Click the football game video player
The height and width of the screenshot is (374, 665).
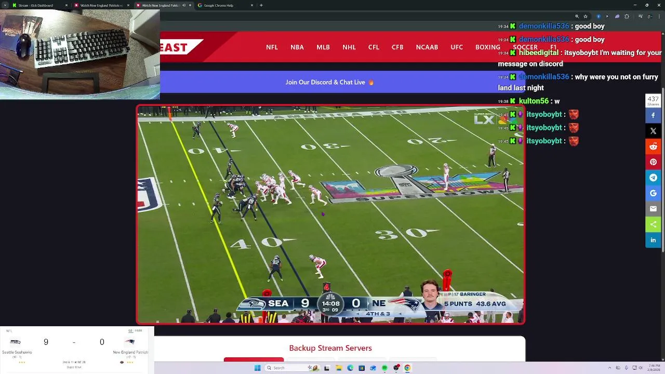[x=330, y=215]
